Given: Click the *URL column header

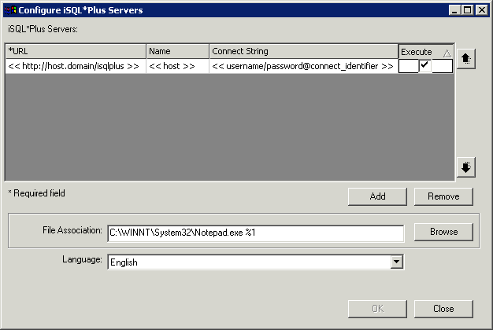Looking at the screenshot, I should pyautogui.click(x=75, y=52).
